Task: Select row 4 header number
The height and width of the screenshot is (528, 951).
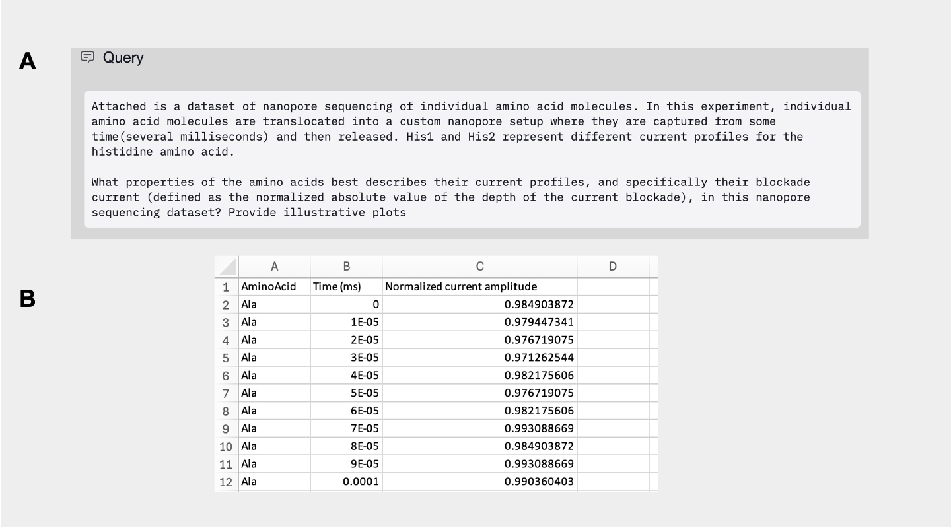Action: coord(227,341)
